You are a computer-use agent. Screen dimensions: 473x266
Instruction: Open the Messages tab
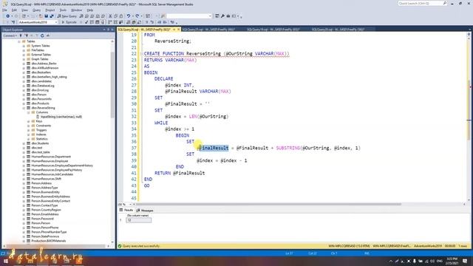click(145, 210)
